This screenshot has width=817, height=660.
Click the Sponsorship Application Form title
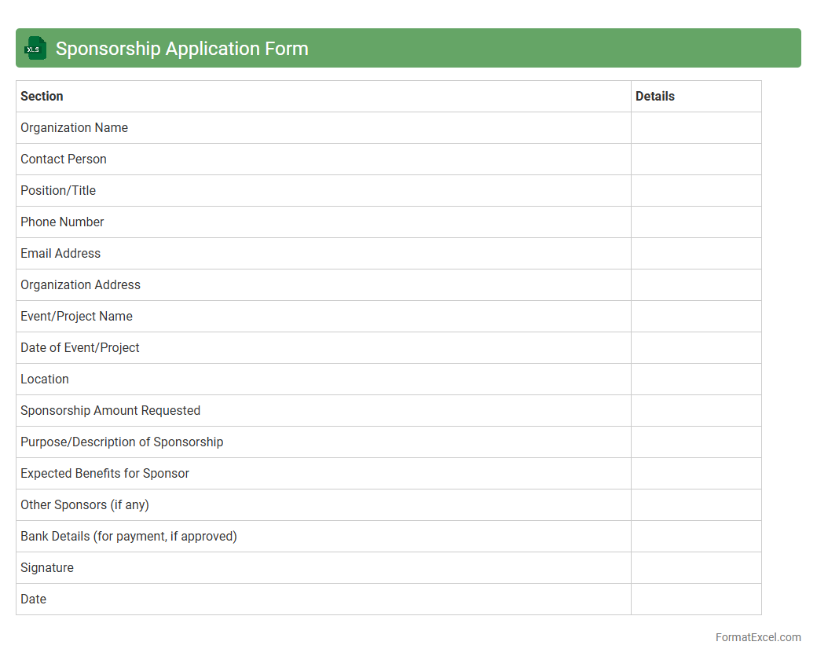181,49
